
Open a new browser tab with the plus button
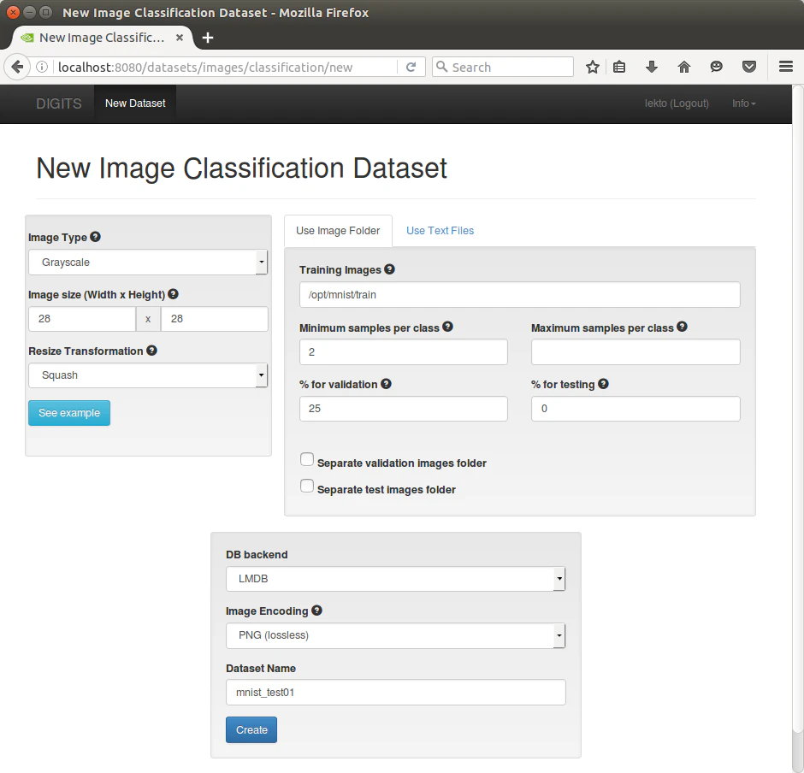[x=208, y=38]
